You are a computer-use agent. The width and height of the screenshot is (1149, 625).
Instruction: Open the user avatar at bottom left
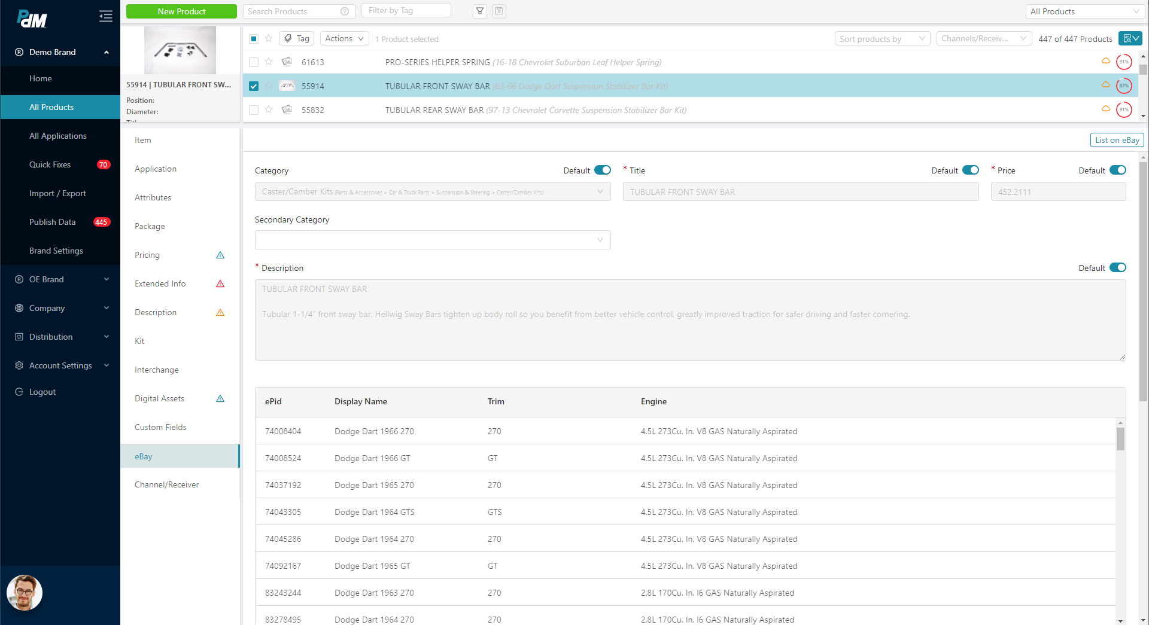point(25,593)
